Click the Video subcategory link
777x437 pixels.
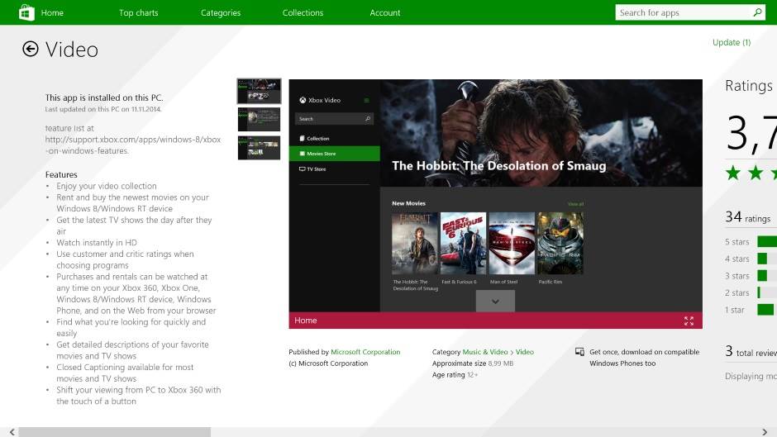525,352
